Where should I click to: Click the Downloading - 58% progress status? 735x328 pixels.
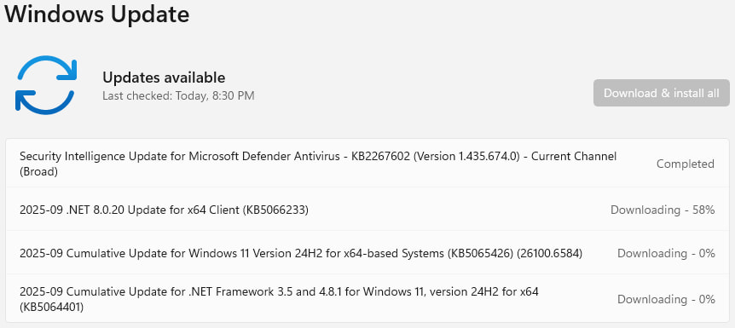pos(663,210)
